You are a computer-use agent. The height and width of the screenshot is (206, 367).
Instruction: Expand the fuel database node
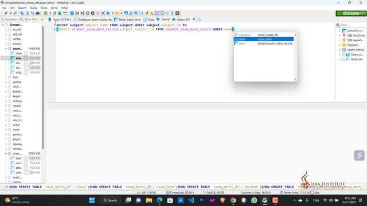point(6,77)
